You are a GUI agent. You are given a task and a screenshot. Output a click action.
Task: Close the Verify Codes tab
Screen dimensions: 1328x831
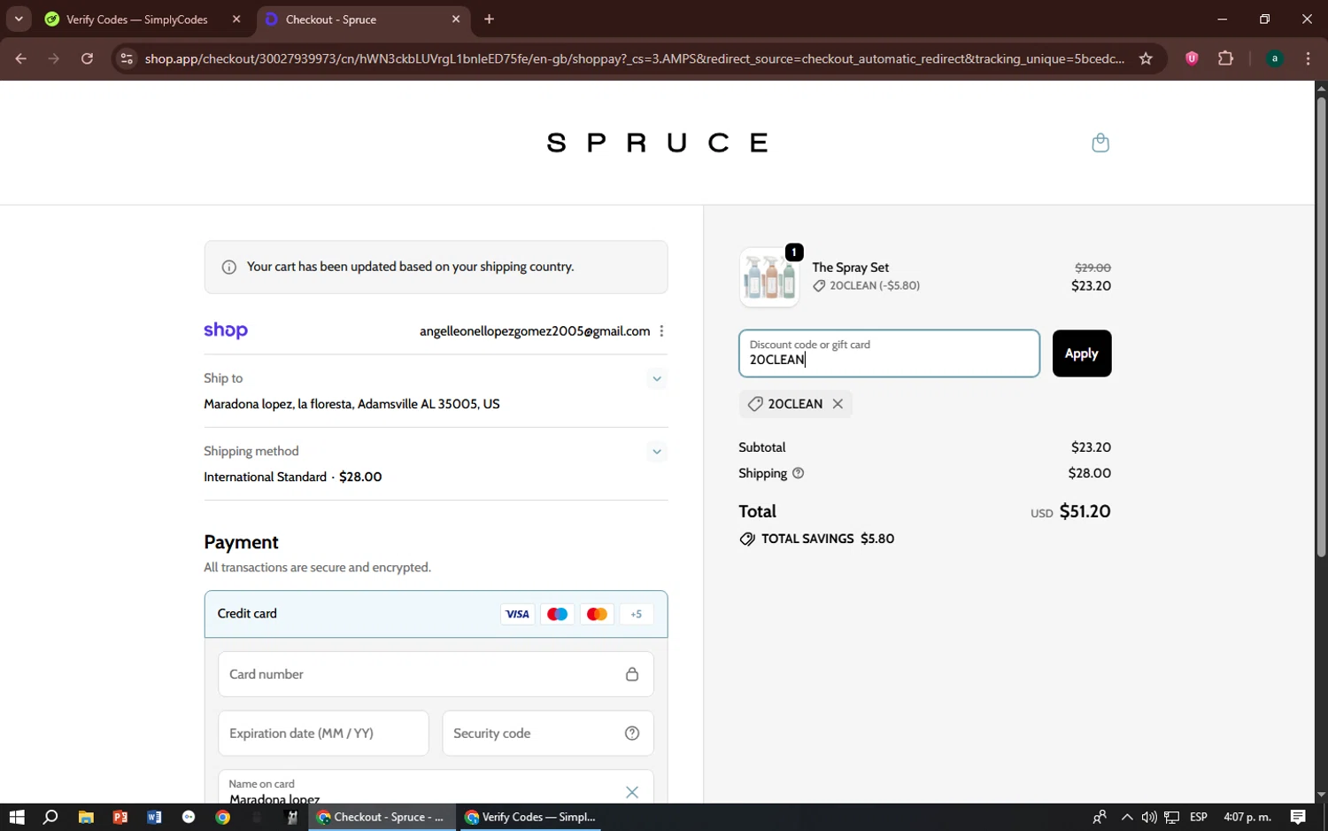point(236,19)
